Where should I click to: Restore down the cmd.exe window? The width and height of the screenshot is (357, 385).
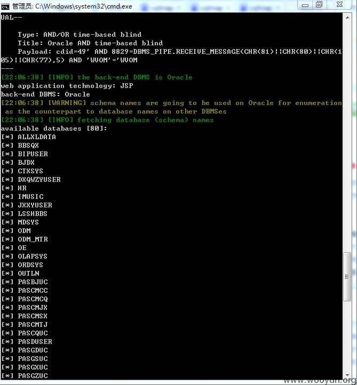coord(319,5)
